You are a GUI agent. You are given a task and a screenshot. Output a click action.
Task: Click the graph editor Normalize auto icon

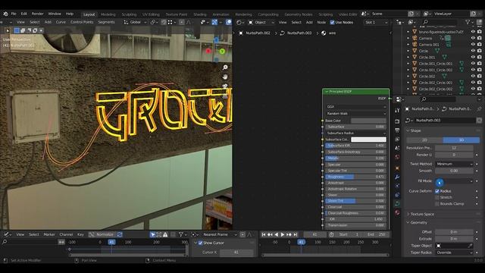(x=120, y=234)
